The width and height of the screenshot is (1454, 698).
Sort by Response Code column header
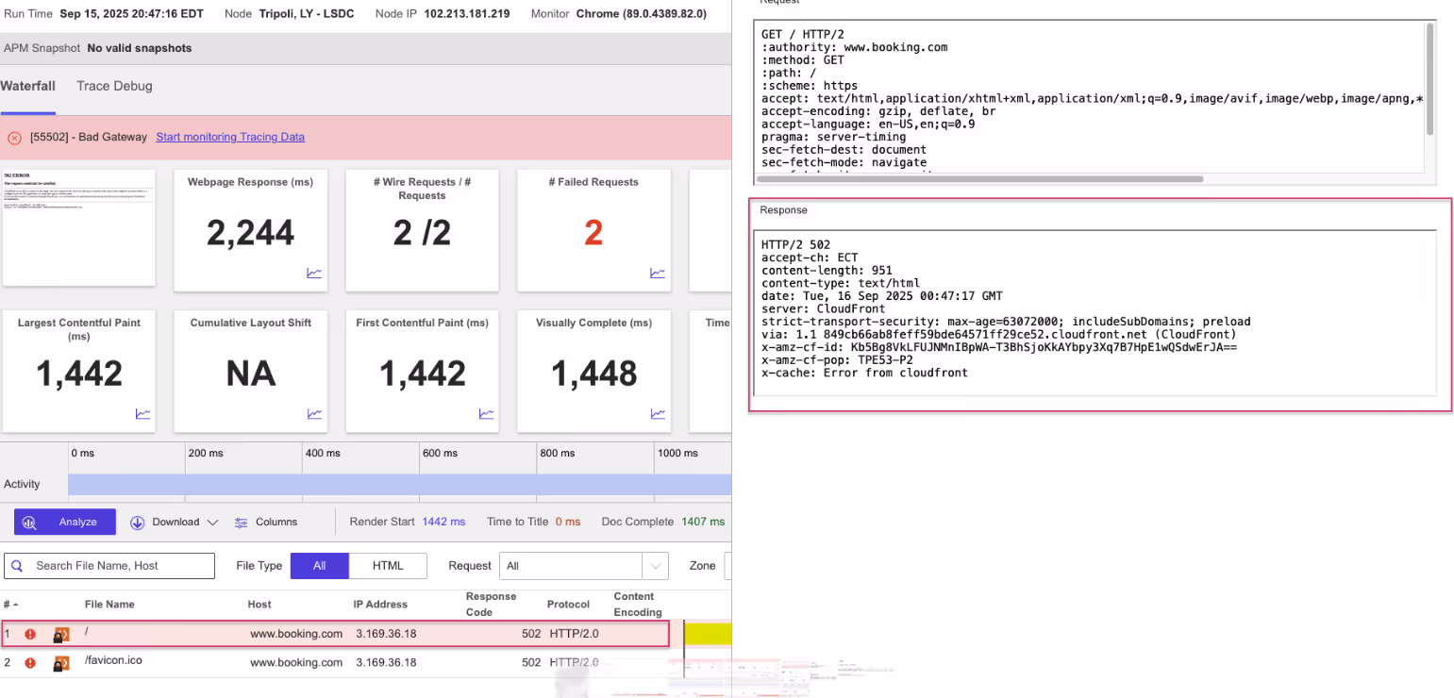pos(492,605)
